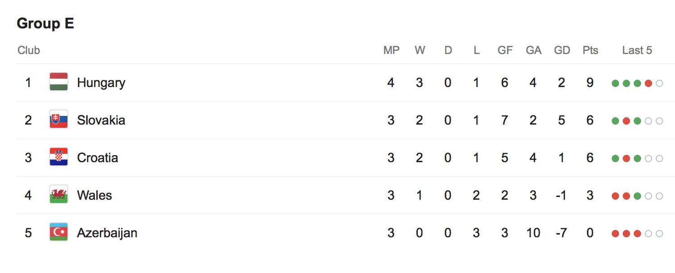Image resolution: width=675 pixels, height=273 pixels.
Task: Click the Wales dragon flag icon
Action: [x=58, y=195]
